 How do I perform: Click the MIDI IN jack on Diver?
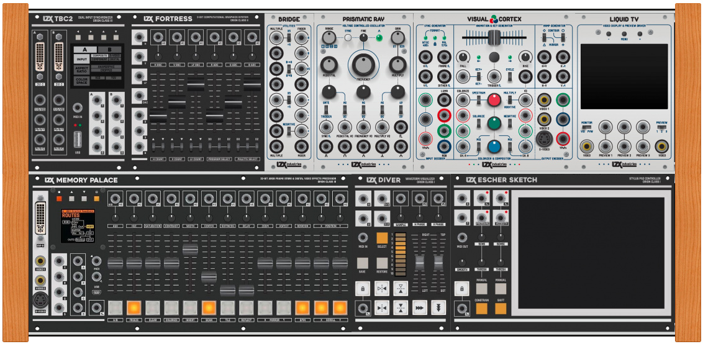363,238
